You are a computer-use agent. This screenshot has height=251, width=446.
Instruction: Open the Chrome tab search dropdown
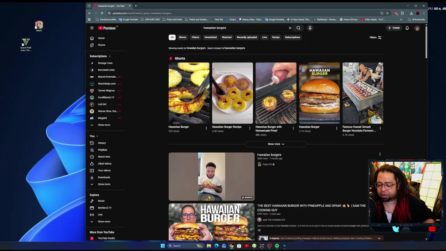(89, 6)
